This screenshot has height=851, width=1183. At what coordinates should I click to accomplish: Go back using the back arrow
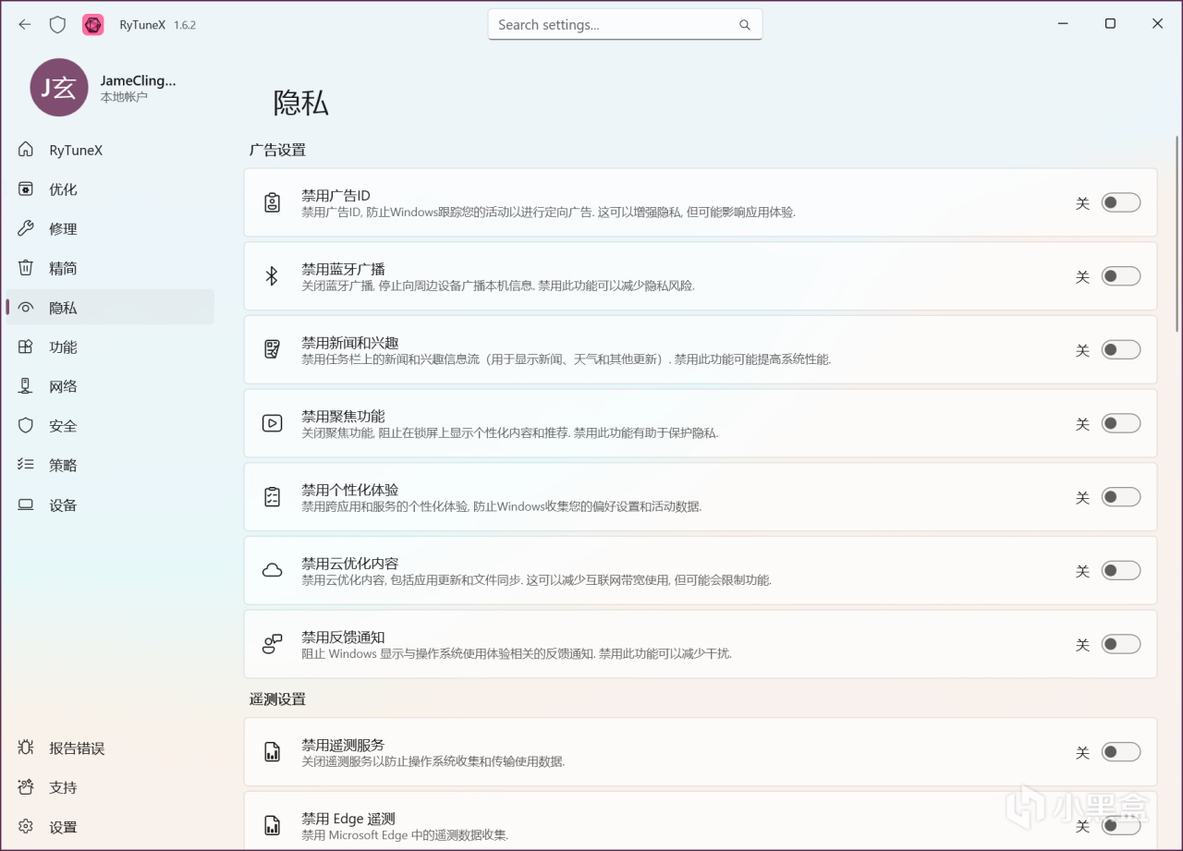point(25,25)
